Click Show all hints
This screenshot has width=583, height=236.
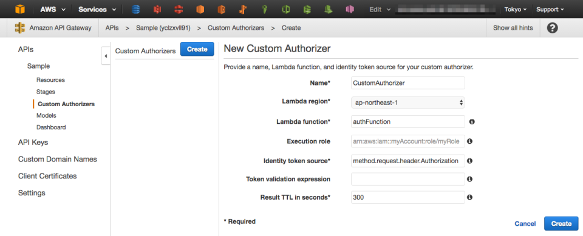(x=513, y=28)
